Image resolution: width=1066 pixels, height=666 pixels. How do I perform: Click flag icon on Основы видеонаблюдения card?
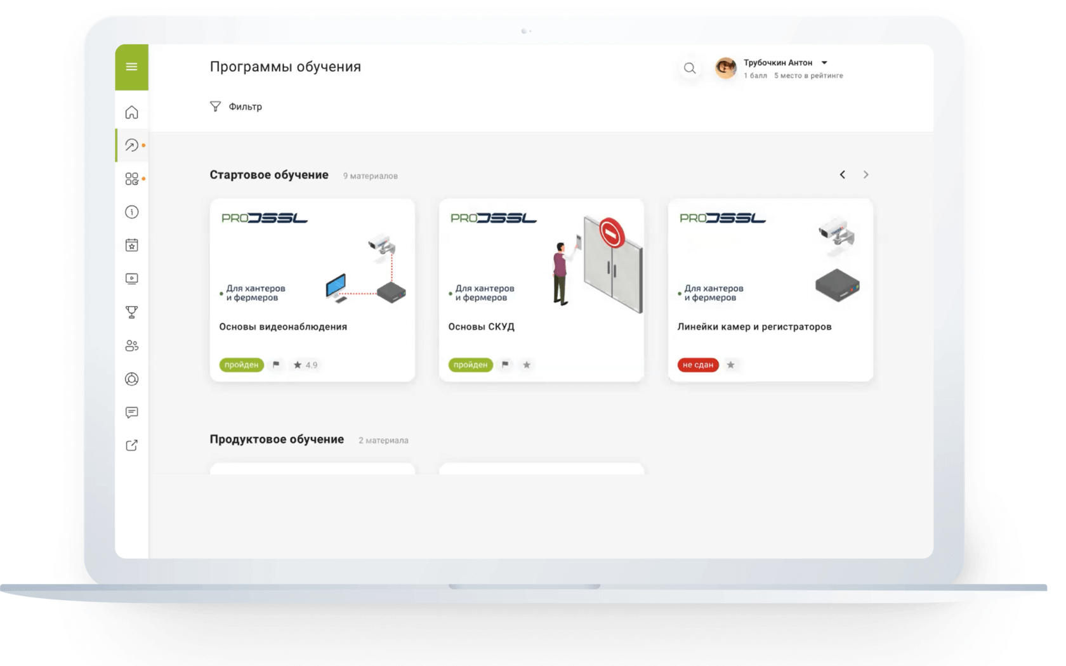276,365
